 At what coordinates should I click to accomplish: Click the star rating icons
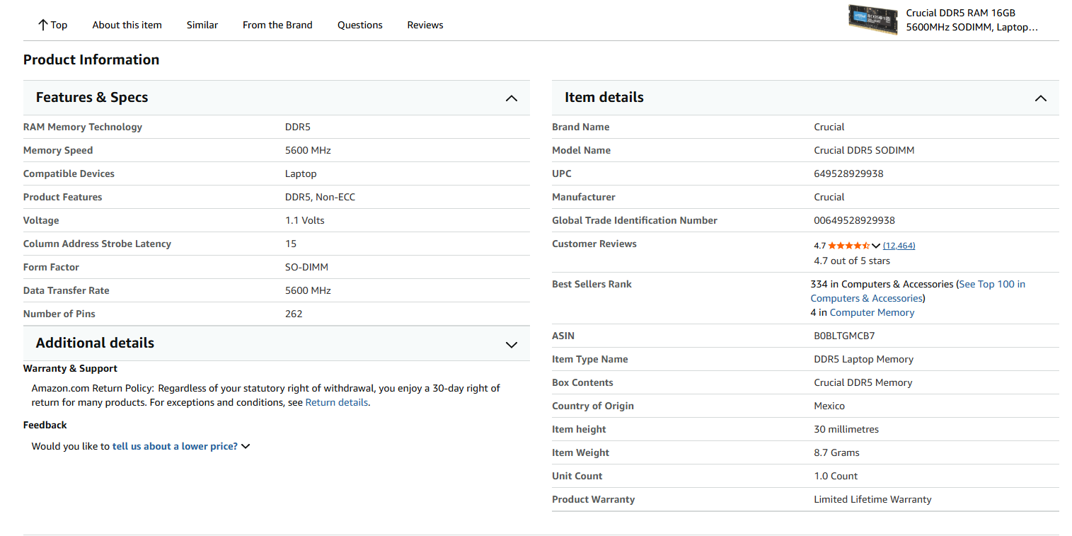(849, 246)
